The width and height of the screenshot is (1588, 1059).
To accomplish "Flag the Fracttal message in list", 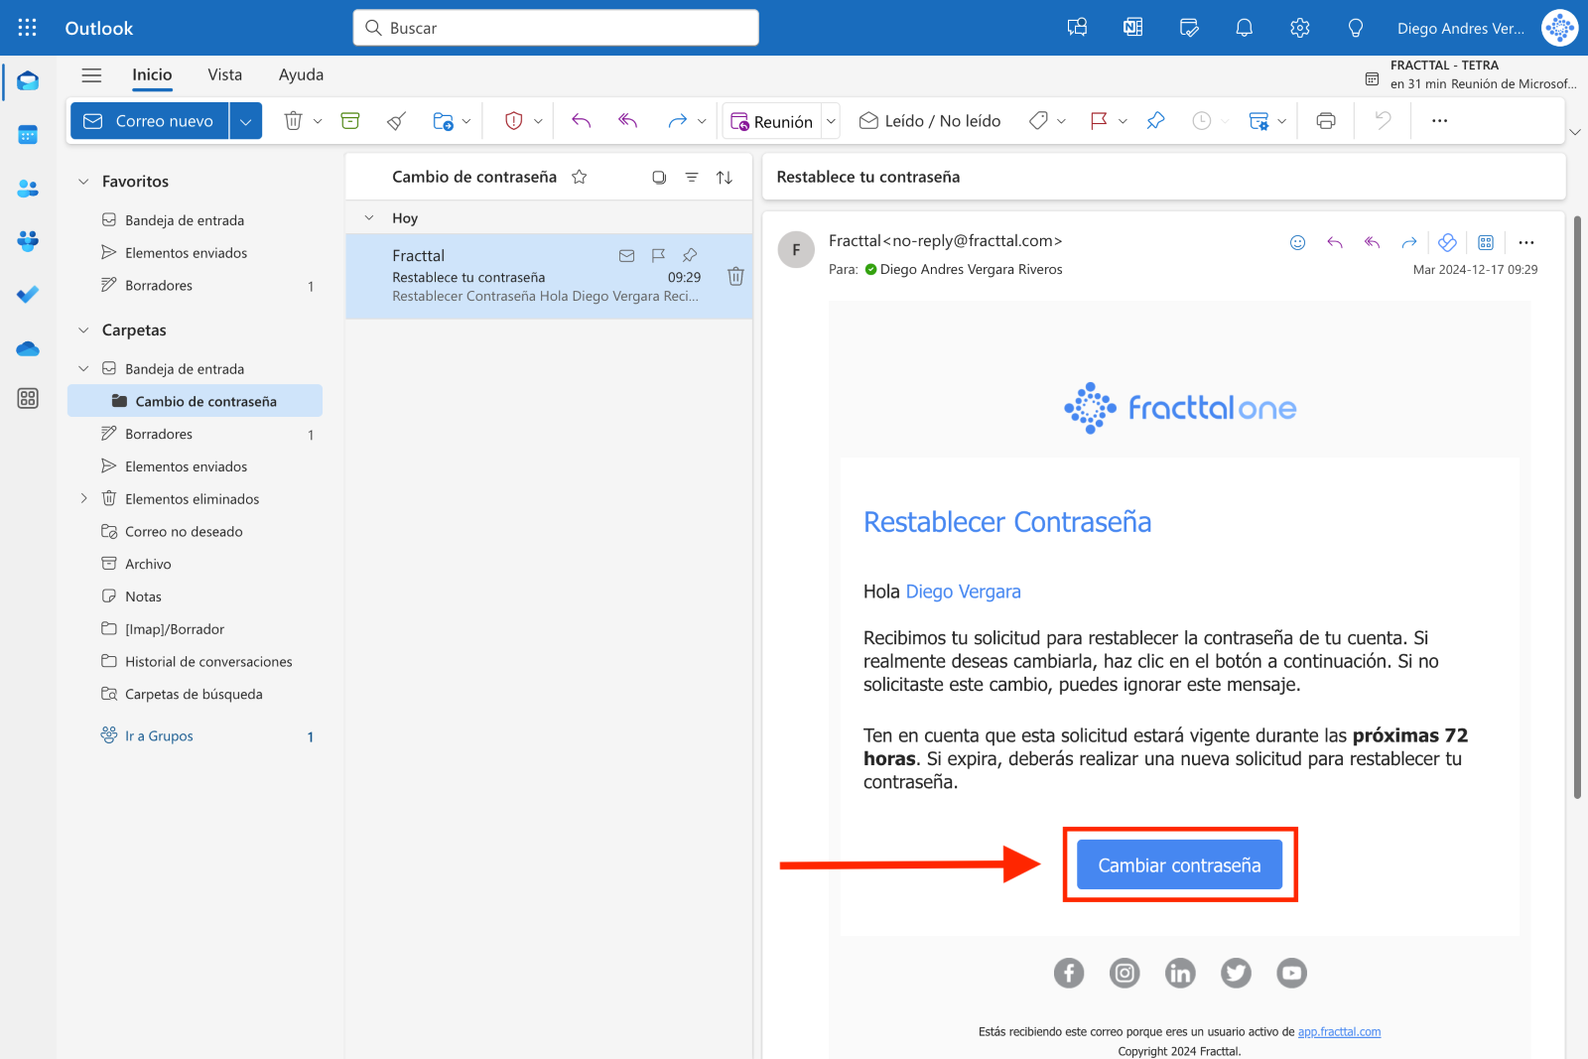I will pyautogui.click(x=658, y=255).
